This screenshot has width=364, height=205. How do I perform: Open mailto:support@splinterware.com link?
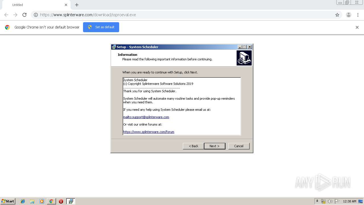[x=146, y=117]
